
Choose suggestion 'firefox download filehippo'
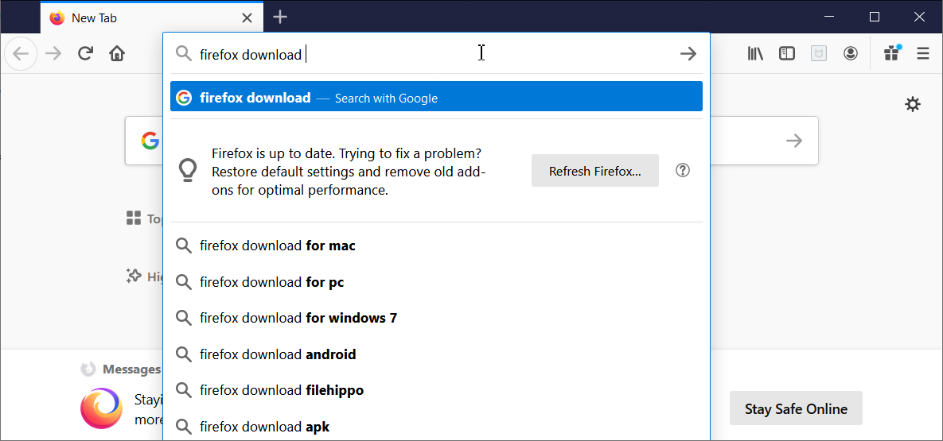click(x=436, y=390)
